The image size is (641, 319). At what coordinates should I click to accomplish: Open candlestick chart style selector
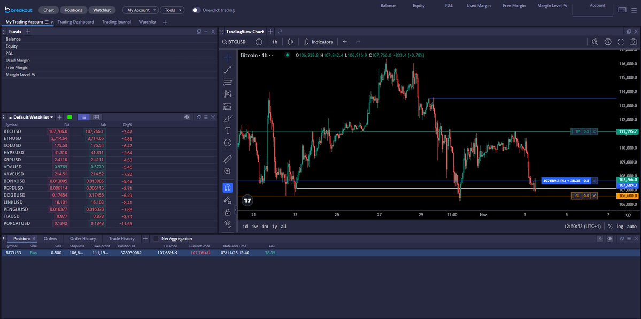290,42
